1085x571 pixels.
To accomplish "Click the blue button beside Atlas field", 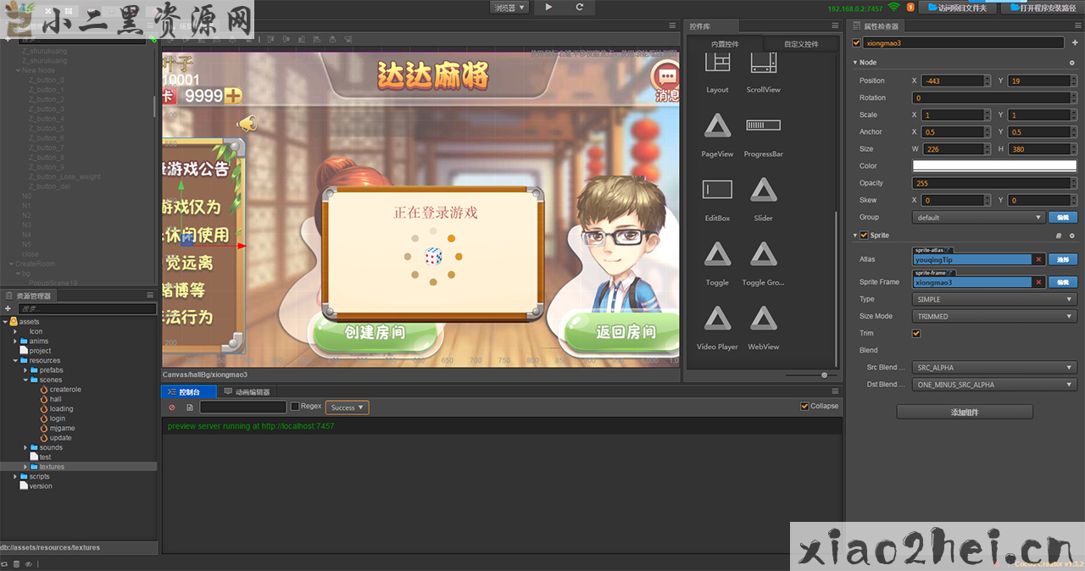I will [x=1063, y=259].
